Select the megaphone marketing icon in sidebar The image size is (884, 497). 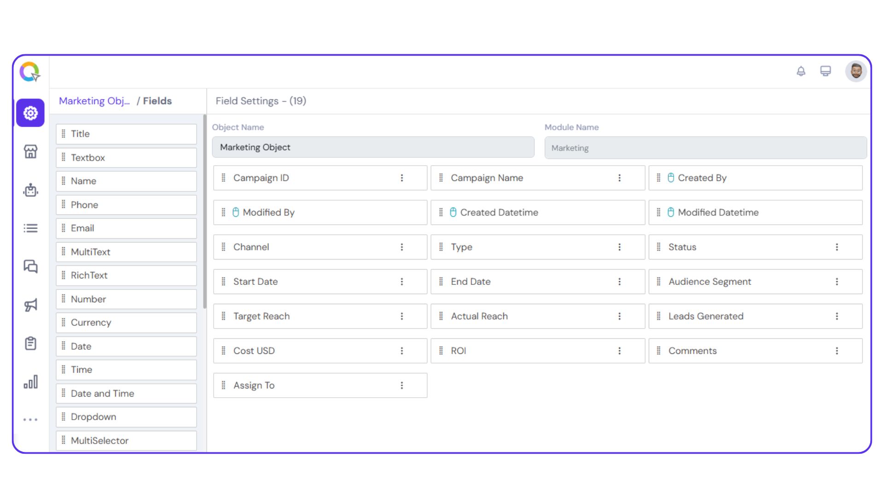(30, 305)
